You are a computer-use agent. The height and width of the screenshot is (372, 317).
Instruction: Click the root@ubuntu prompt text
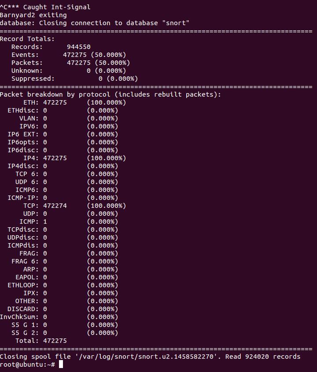pos(27,364)
